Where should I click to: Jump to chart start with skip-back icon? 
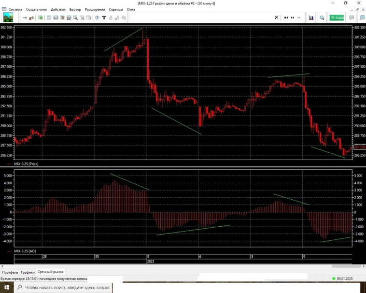pyautogui.click(x=286, y=18)
